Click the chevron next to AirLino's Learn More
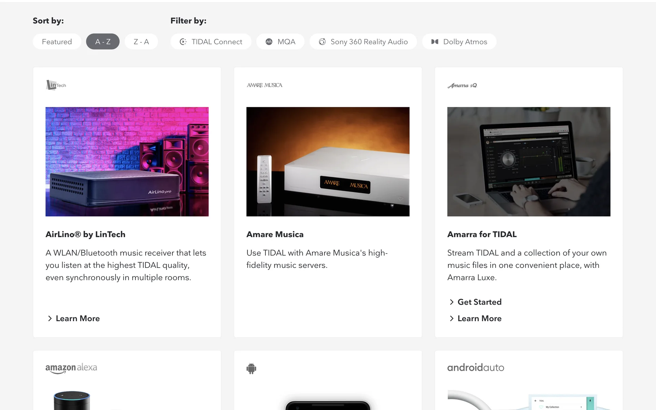The image size is (656, 410). (x=50, y=318)
